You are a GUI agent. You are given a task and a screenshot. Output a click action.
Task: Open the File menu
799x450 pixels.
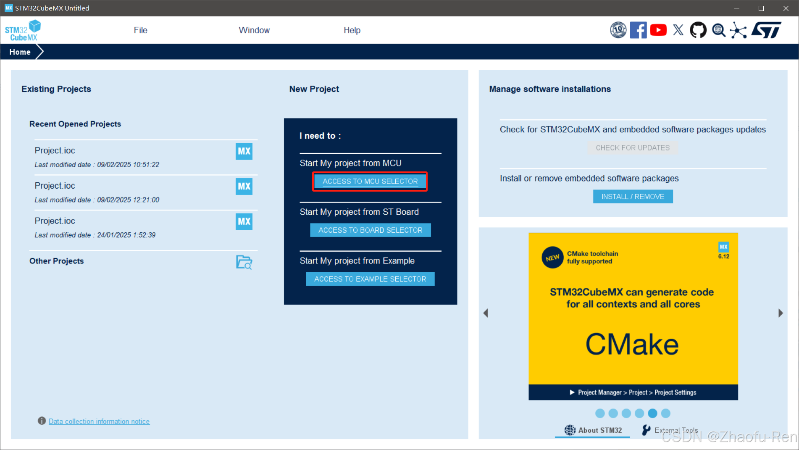pyautogui.click(x=140, y=30)
